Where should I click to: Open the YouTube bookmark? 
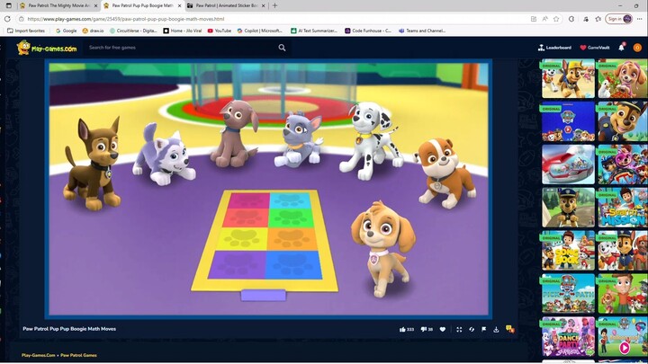(219, 31)
